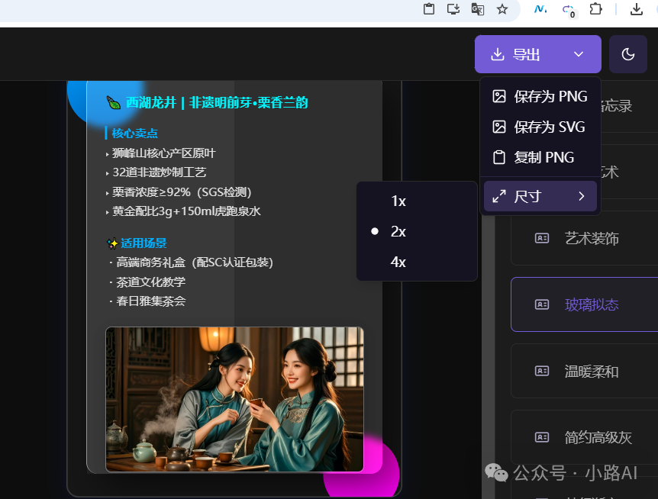Select the 1x export size option
This screenshot has width=658, height=499.
point(398,201)
